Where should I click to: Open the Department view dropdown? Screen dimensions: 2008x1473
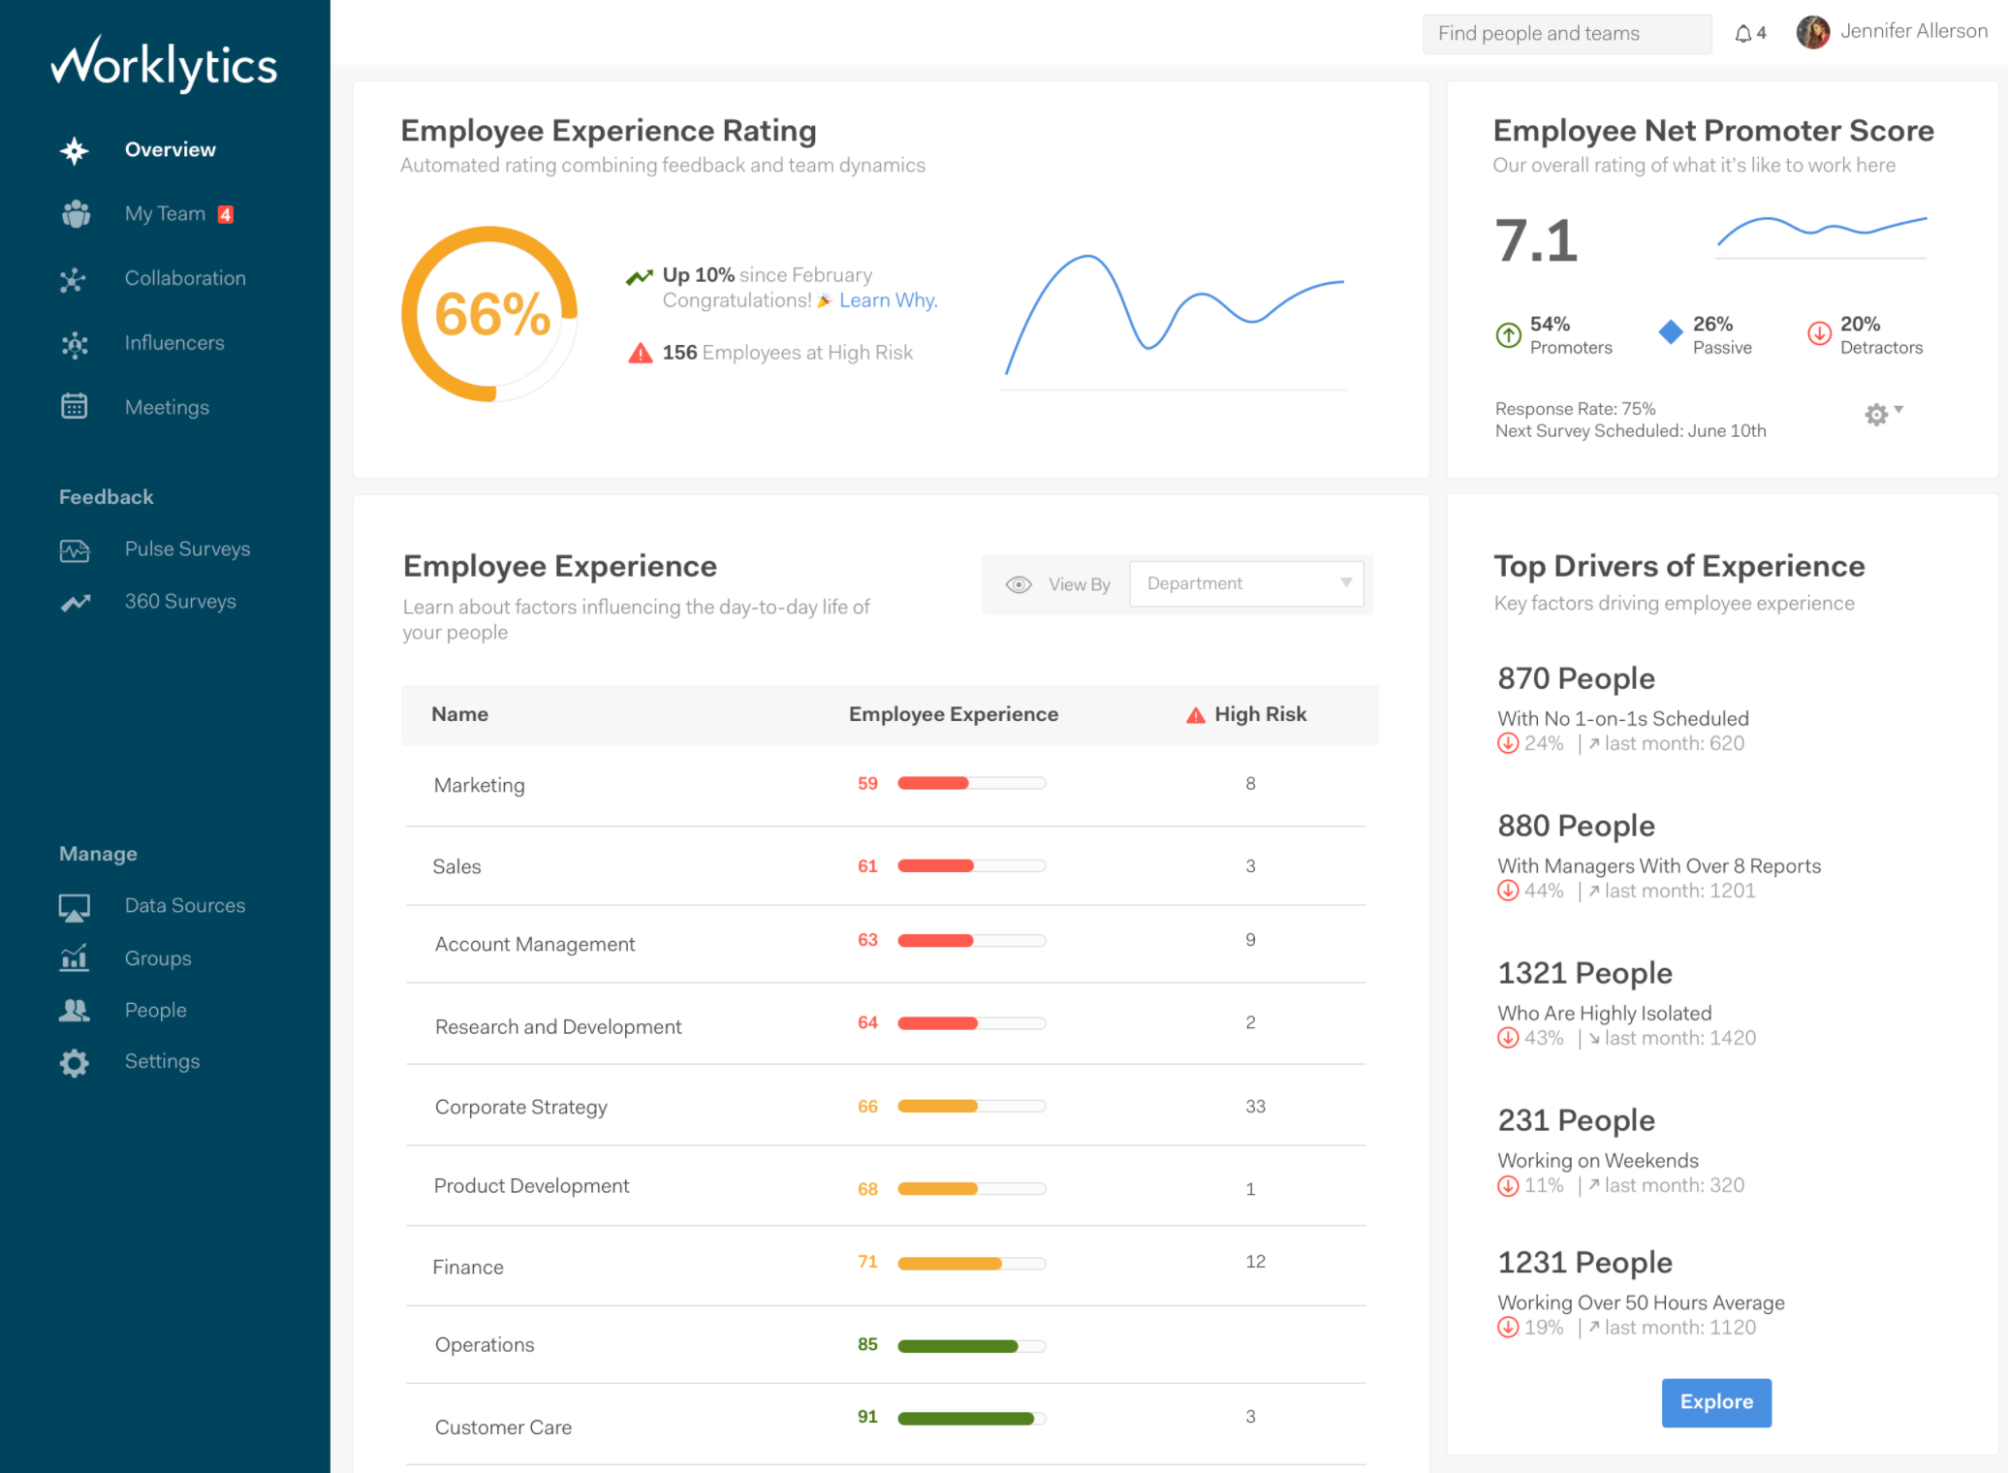pyautogui.click(x=1245, y=583)
